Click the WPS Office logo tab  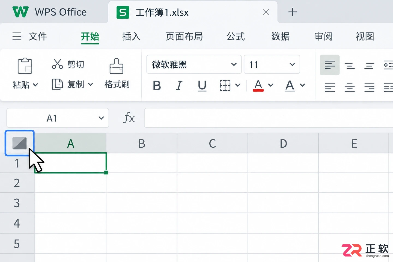pyautogui.click(x=50, y=12)
